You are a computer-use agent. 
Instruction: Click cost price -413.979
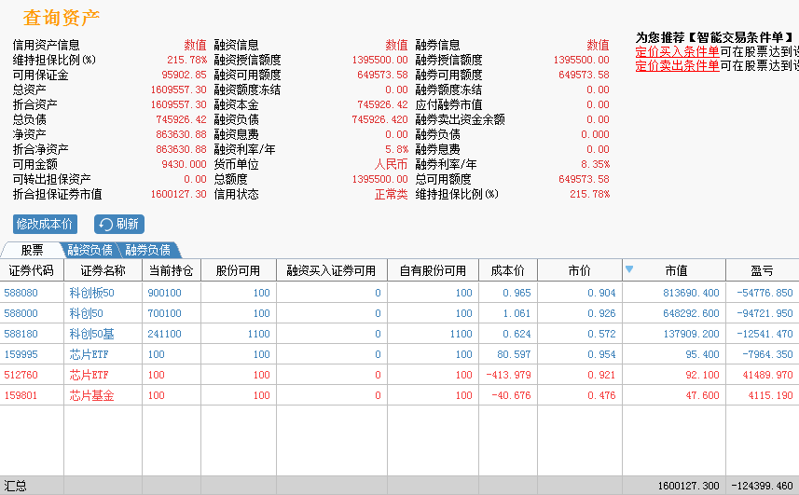point(508,375)
